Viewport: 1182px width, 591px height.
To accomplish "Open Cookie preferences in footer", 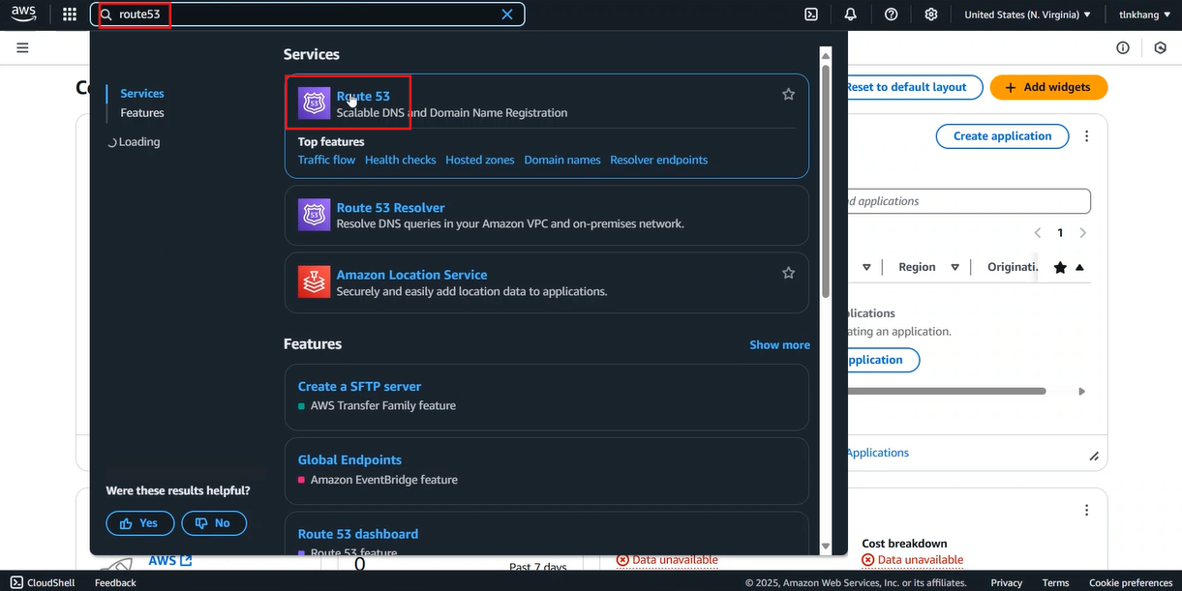I will 1131,582.
